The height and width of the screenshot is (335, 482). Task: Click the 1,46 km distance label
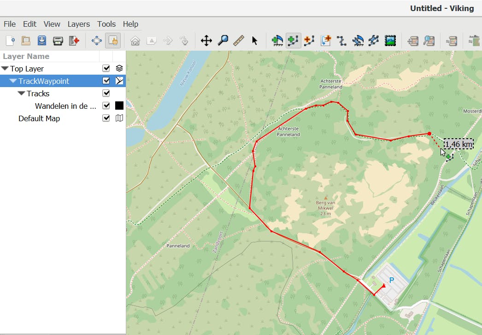pos(458,144)
